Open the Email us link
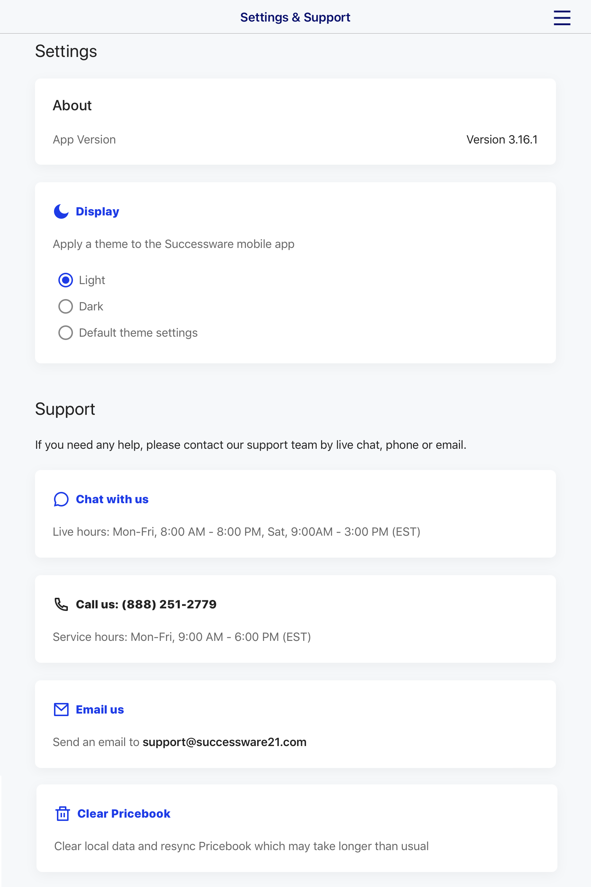Image resolution: width=591 pixels, height=887 pixels. click(100, 710)
